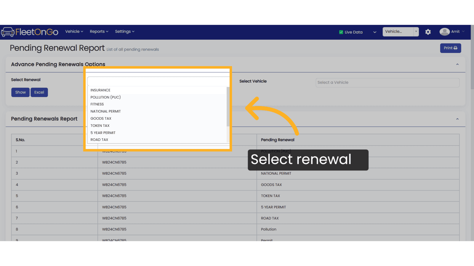Open the Amit account dropdown arrow
The image size is (474, 266).
pos(463,32)
